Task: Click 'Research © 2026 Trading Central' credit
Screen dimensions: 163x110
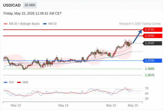Action: point(140,24)
